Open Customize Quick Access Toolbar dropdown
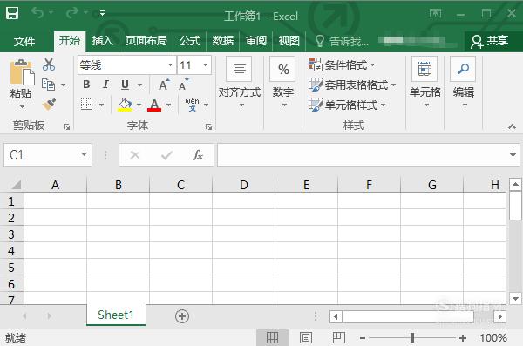This screenshot has width=523, height=346. (x=102, y=13)
